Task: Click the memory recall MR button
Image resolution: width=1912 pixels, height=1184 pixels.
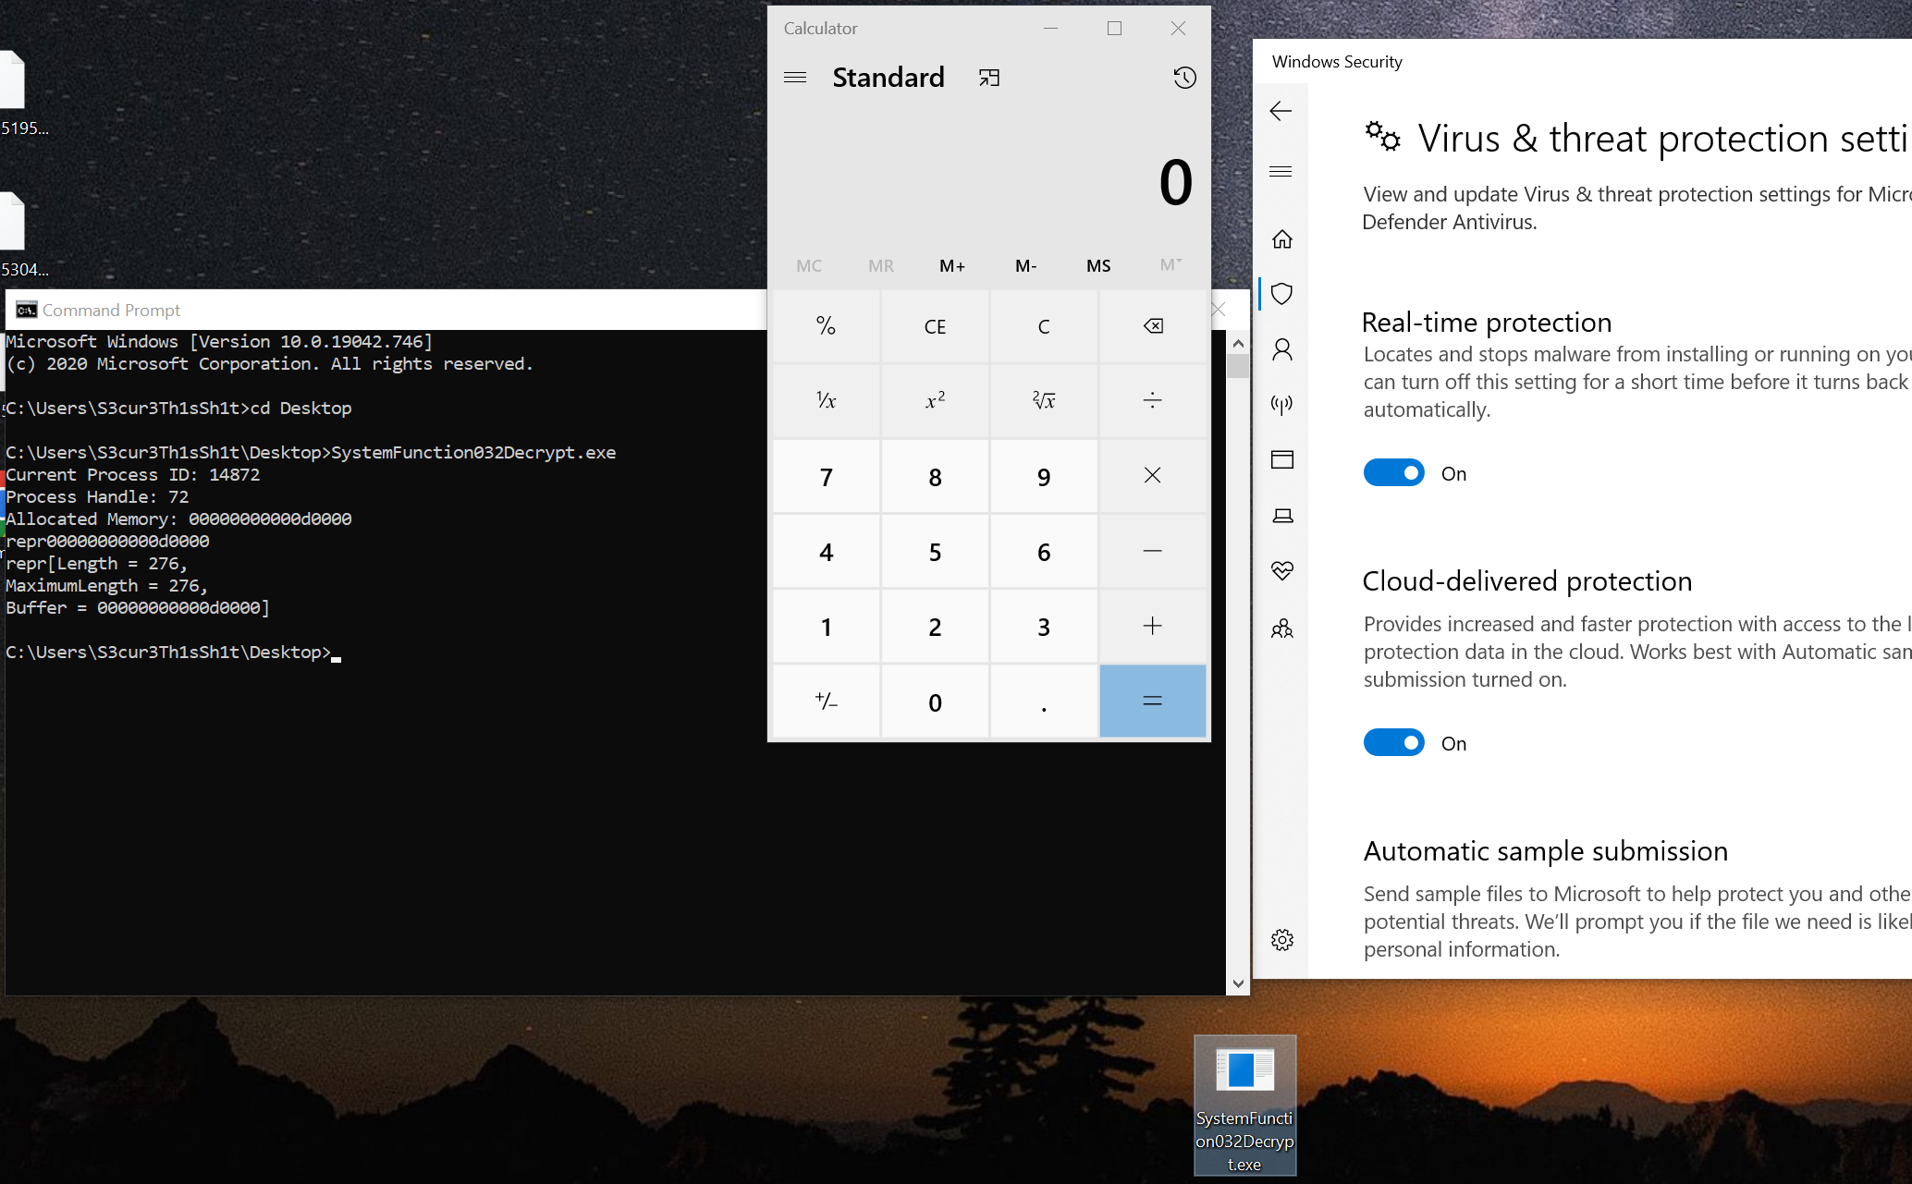Action: pyautogui.click(x=879, y=265)
